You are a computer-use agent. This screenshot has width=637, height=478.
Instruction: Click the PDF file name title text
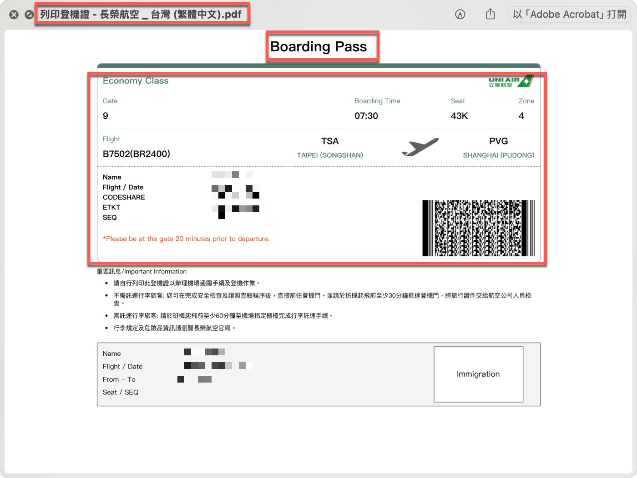tap(141, 15)
